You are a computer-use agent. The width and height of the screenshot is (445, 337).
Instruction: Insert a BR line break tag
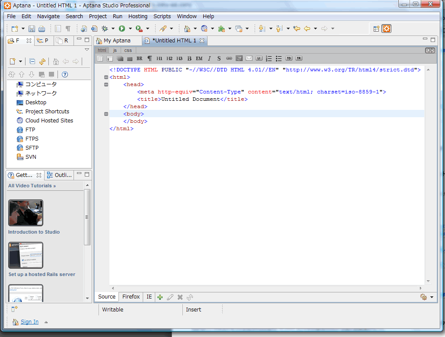[x=139, y=58]
